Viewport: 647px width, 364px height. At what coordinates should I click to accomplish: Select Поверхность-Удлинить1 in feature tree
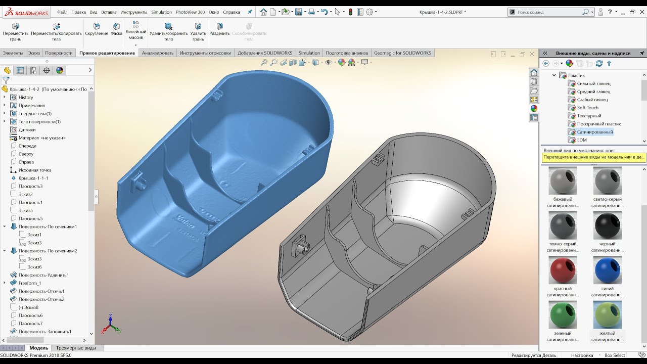(x=43, y=275)
